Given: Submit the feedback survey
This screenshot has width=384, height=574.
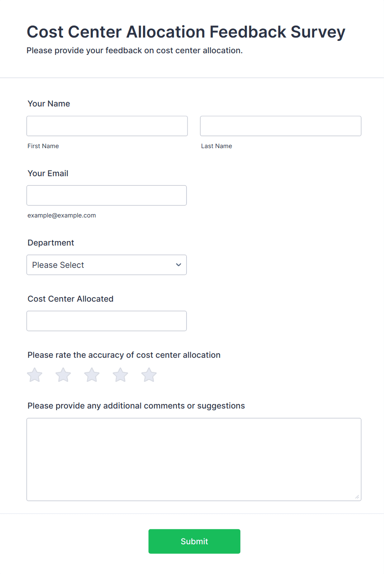Looking at the screenshot, I should [x=194, y=541].
